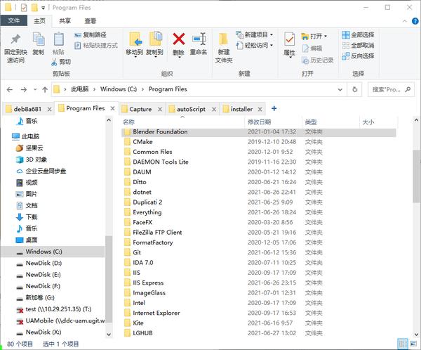421x350 pixels.
Task: Select the Cut scissors command
Action: pyautogui.click(x=61, y=62)
